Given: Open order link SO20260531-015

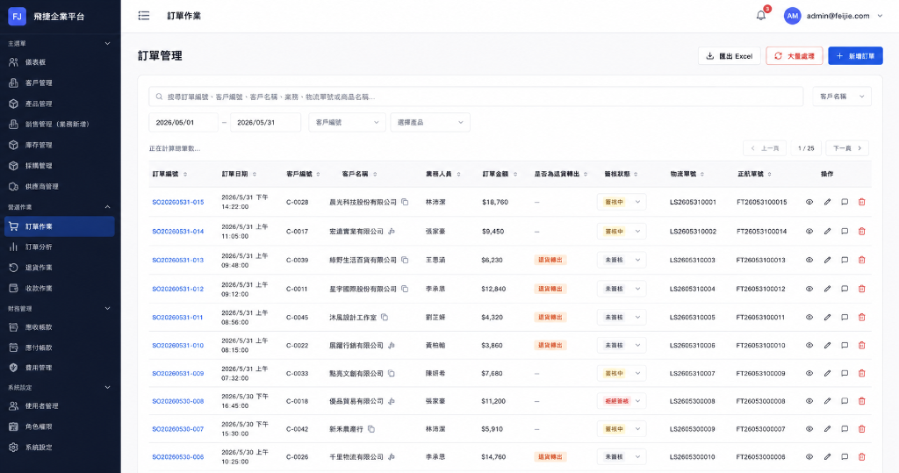Looking at the screenshot, I should [x=177, y=203].
